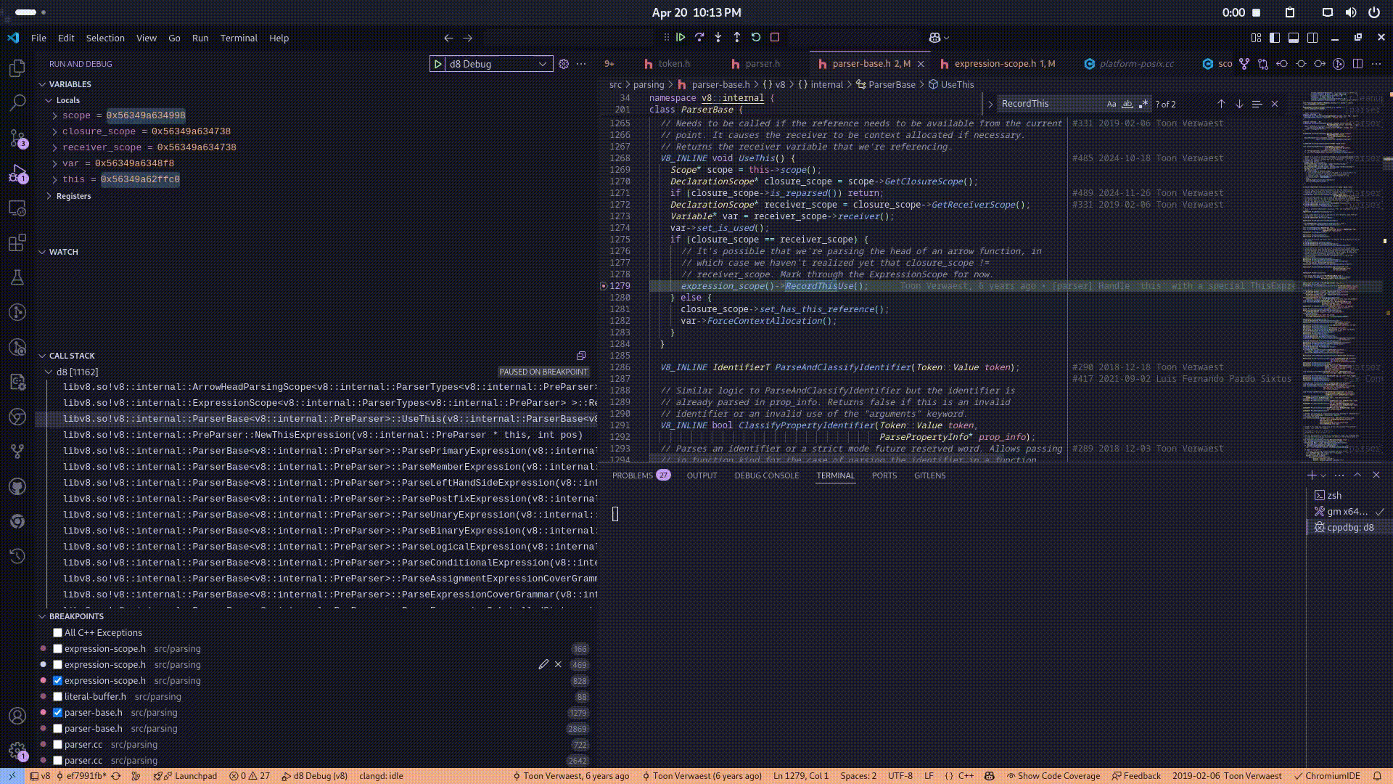Toggle Match Whole Word in find widget
The height and width of the screenshot is (784, 1393).
tap(1127, 104)
